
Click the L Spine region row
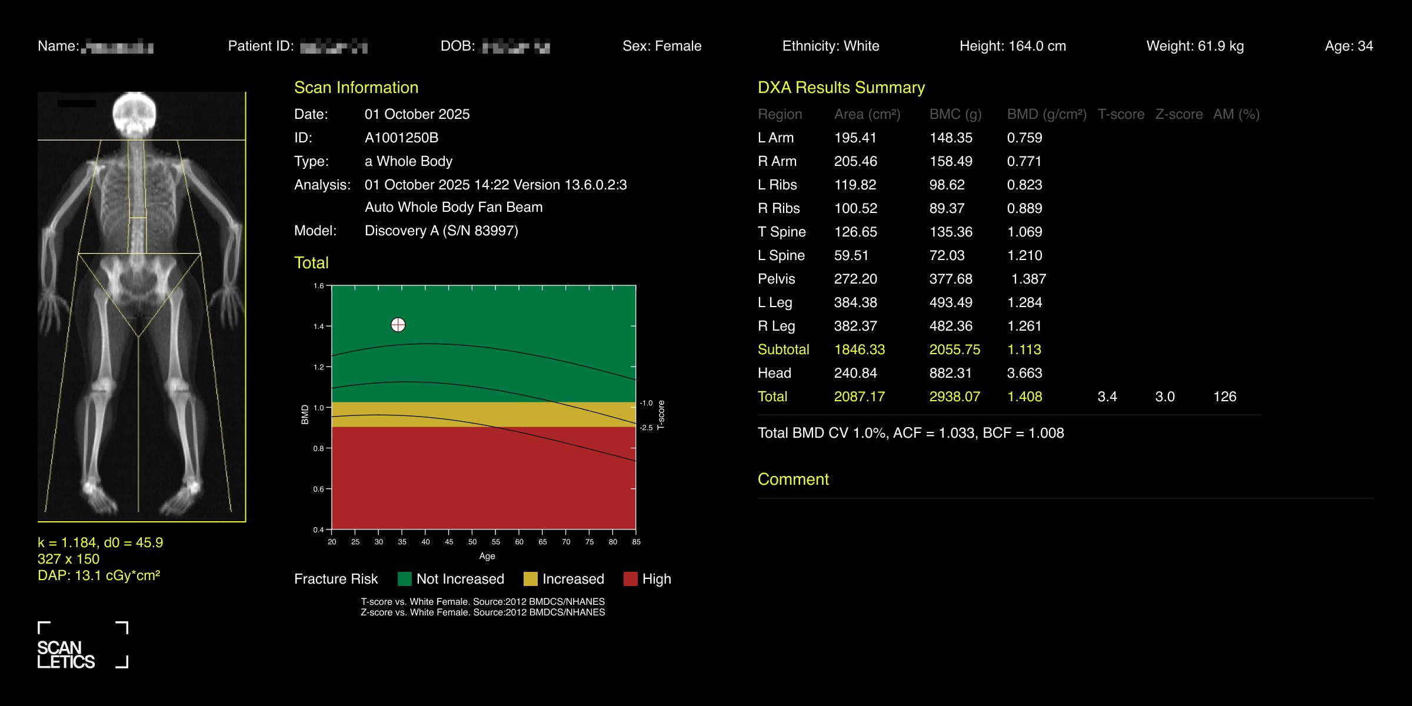pyautogui.click(x=781, y=255)
